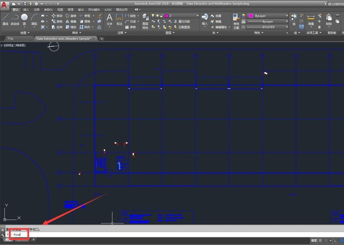The width and height of the screenshot is (344, 245).
Task: Open the current layer dropdown list
Action: 175,16
